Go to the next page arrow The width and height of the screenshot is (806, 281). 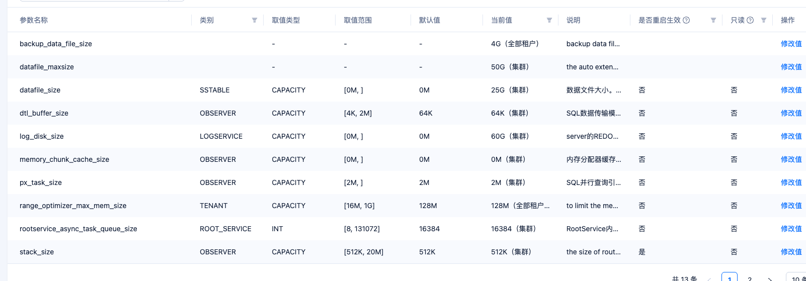click(770, 278)
